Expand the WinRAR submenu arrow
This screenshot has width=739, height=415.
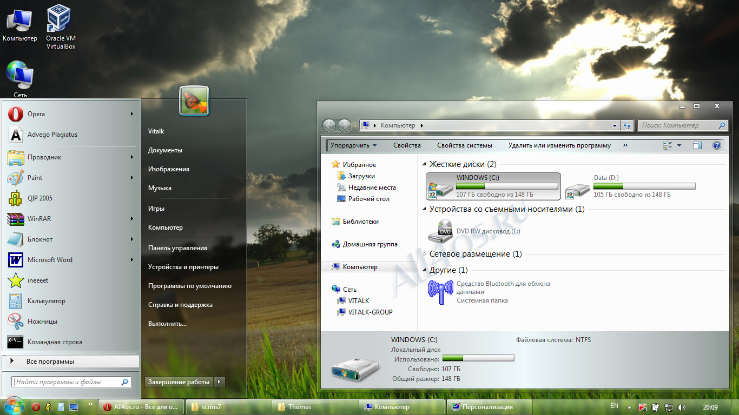pyautogui.click(x=132, y=219)
